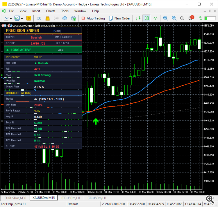Zoom out of the chart

(174, 18)
